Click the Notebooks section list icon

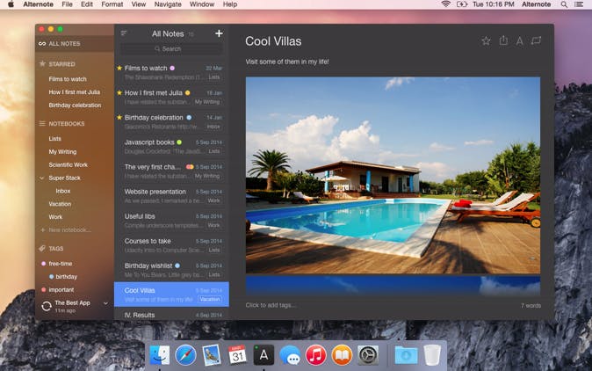42,124
